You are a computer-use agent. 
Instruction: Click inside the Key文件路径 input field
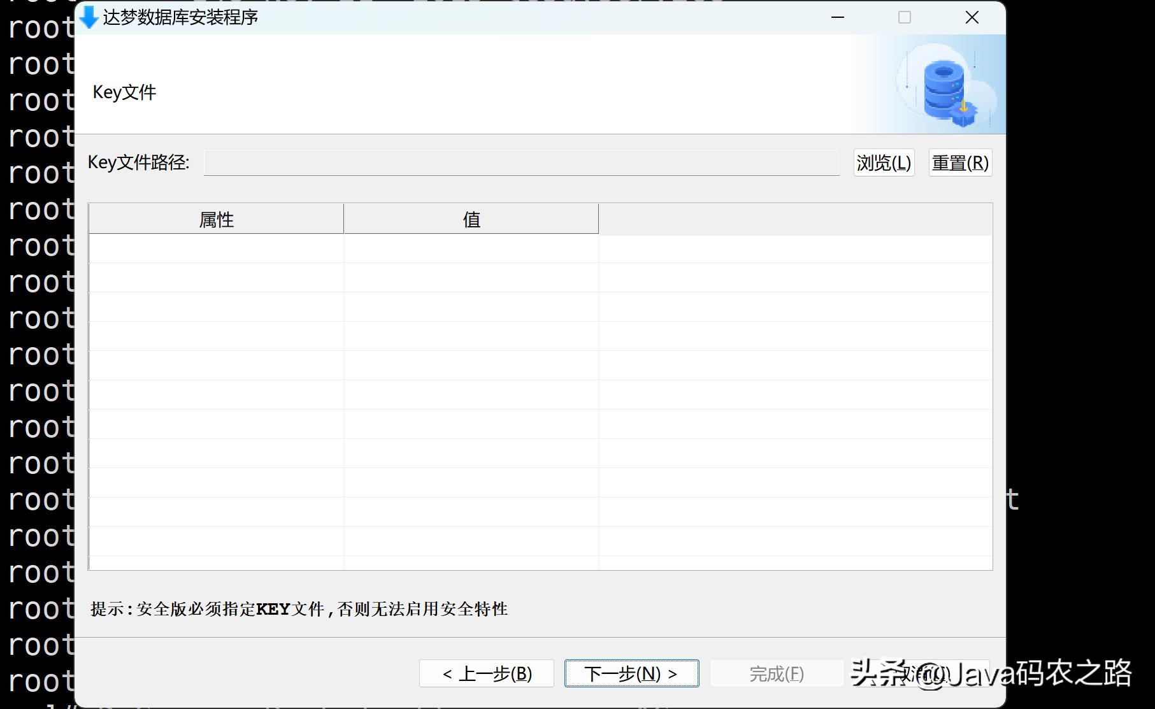[x=522, y=162]
